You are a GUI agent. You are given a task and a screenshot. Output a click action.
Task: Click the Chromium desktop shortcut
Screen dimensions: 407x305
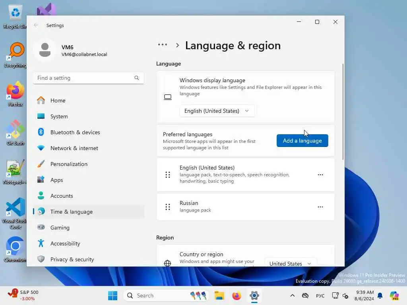click(15, 249)
